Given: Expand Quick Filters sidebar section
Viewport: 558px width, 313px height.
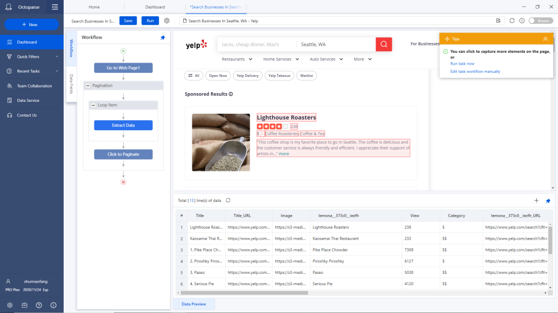Looking at the screenshot, I should (x=57, y=57).
